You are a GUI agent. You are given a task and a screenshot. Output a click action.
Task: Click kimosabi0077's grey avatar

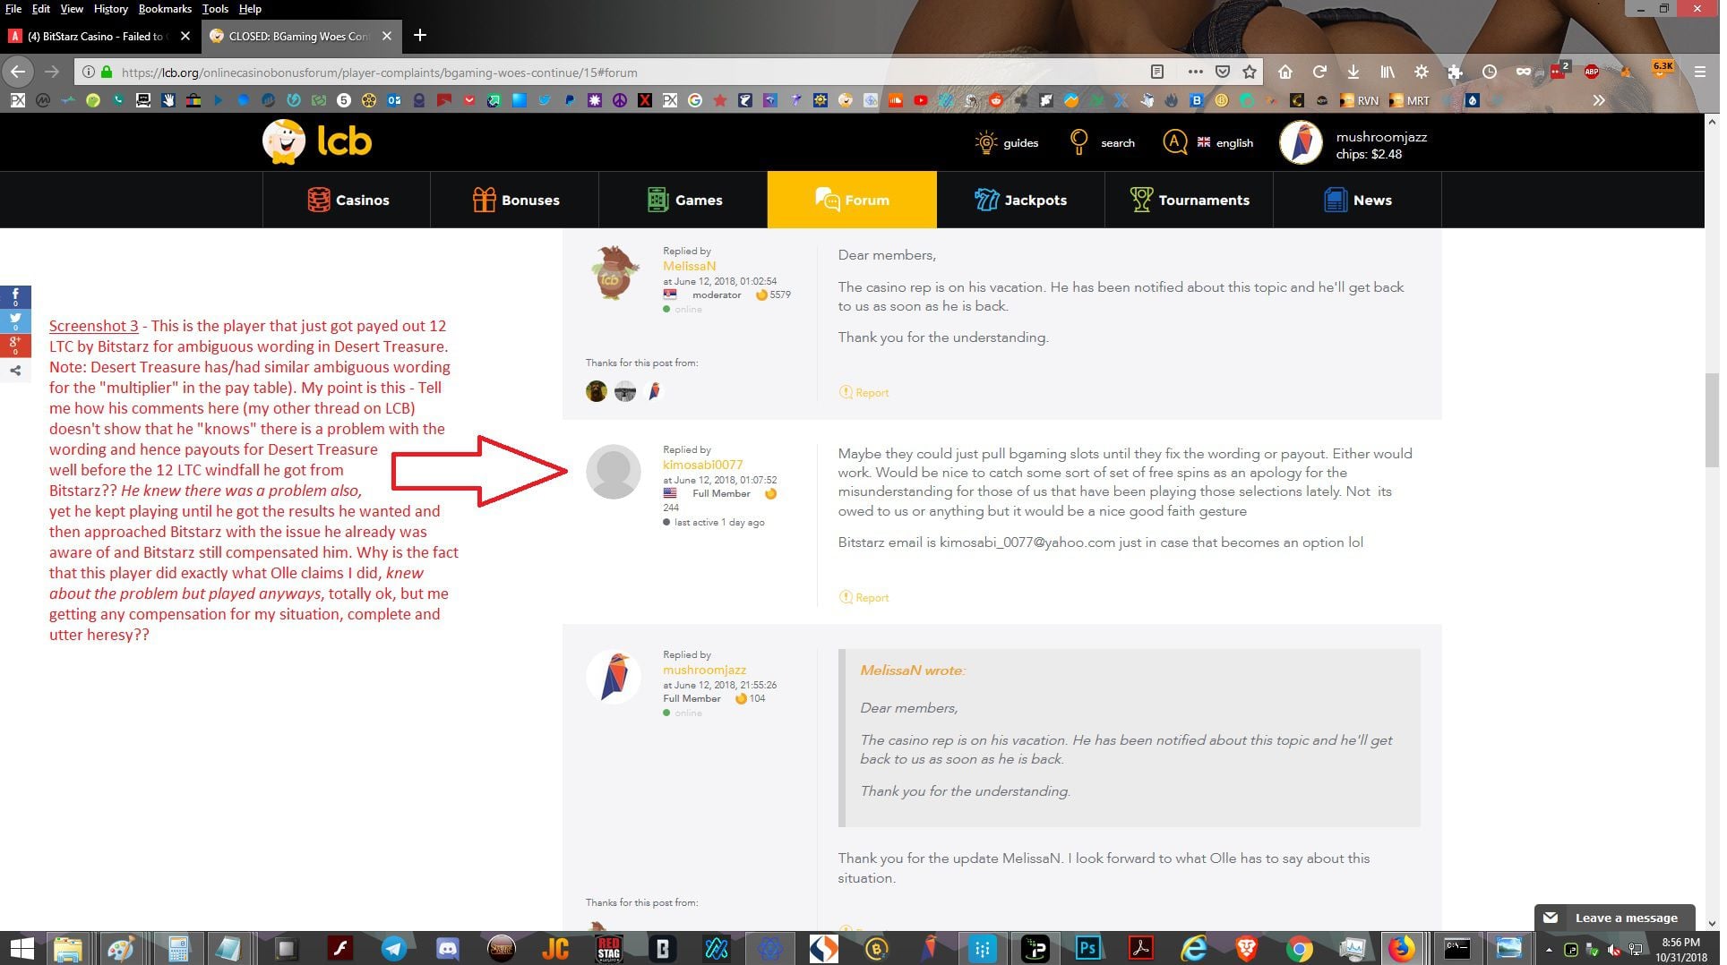tap(614, 472)
